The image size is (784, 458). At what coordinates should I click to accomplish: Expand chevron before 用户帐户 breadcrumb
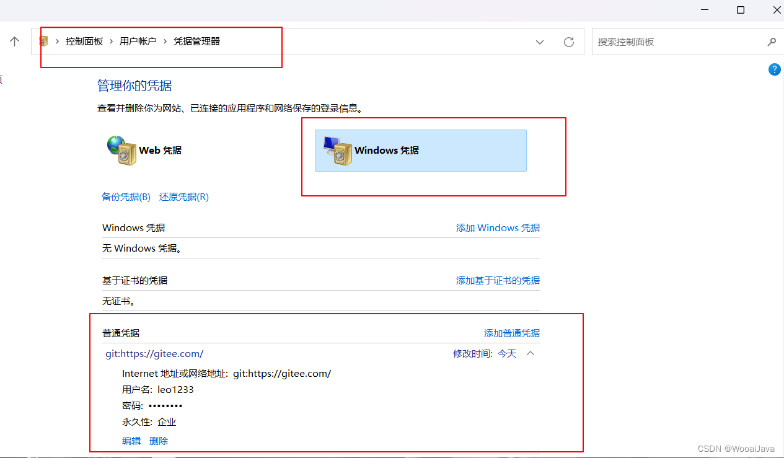(112, 42)
